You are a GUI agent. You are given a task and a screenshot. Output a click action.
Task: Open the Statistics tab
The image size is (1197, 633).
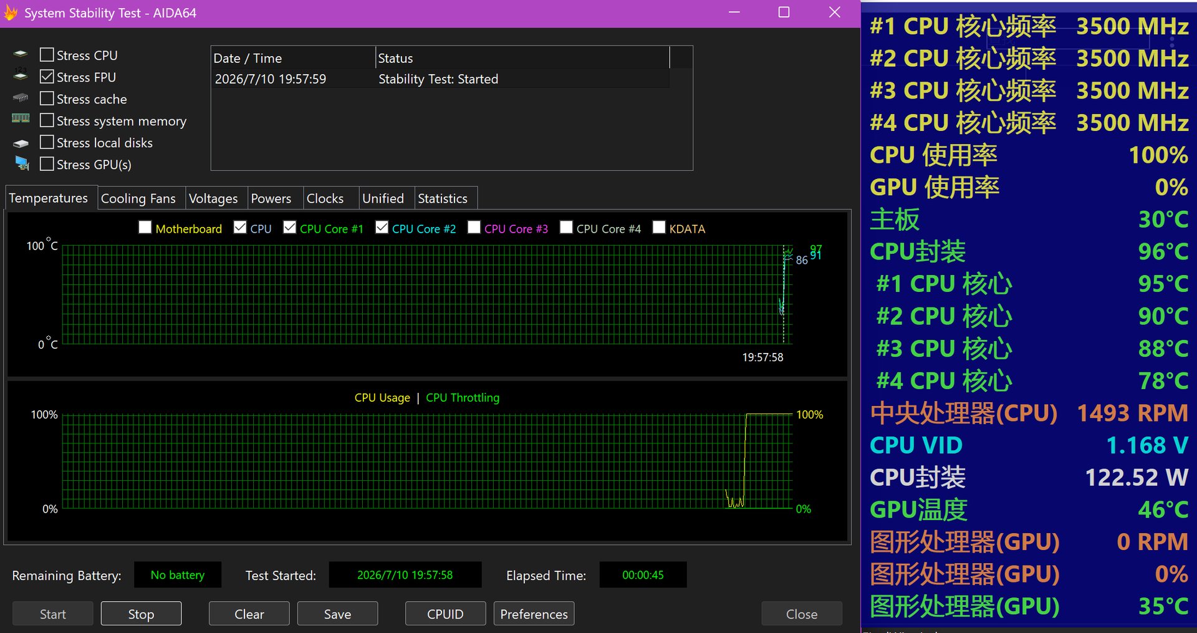point(445,198)
